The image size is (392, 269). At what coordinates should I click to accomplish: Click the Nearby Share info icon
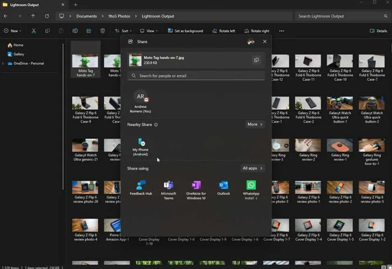pyautogui.click(x=156, y=125)
